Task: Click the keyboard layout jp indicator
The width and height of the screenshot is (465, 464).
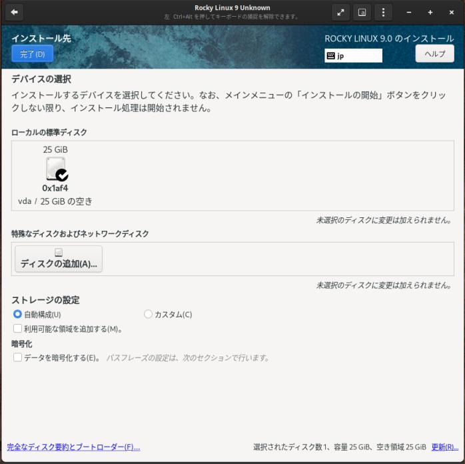Action: pyautogui.click(x=353, y=55)
